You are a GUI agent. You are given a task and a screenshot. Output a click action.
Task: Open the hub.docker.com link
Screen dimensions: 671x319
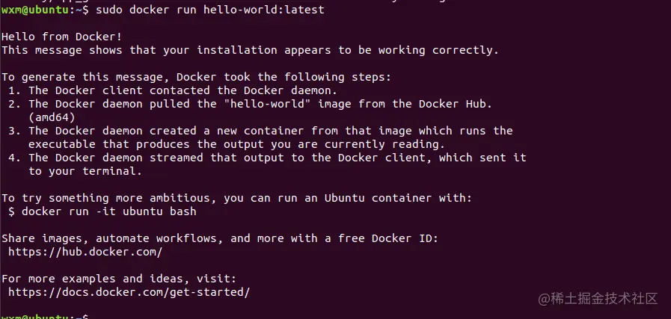pyautogui.click(x=85, y=253)
